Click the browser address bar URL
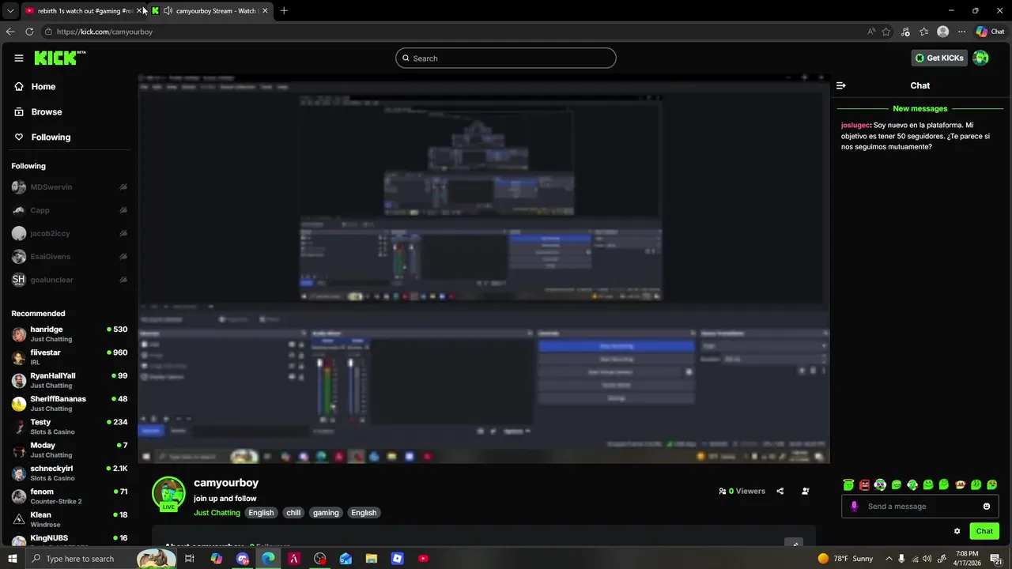1012x569 pixels. (x=104, y=32)
